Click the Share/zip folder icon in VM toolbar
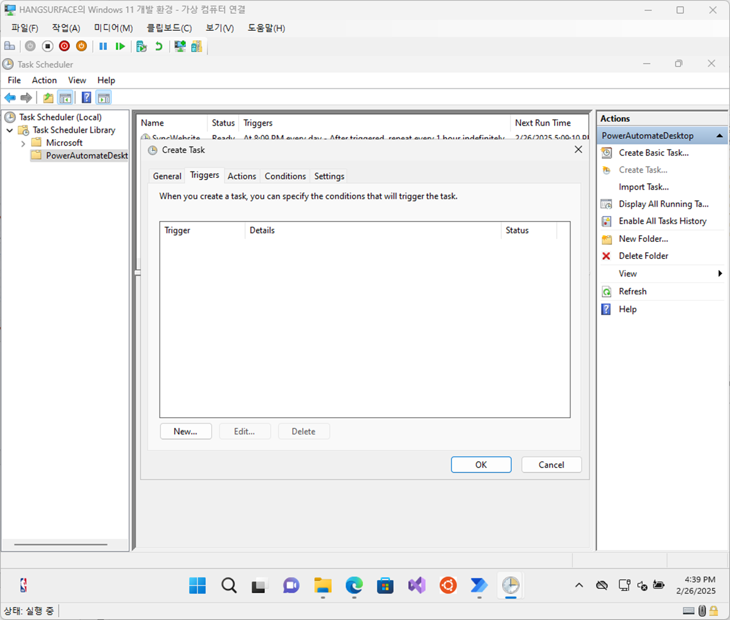Viewport: 730px width, 620px height. pyautogui.click(x=196, y=46)
